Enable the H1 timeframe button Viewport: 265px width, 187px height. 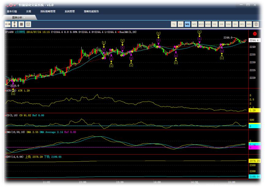214,24
